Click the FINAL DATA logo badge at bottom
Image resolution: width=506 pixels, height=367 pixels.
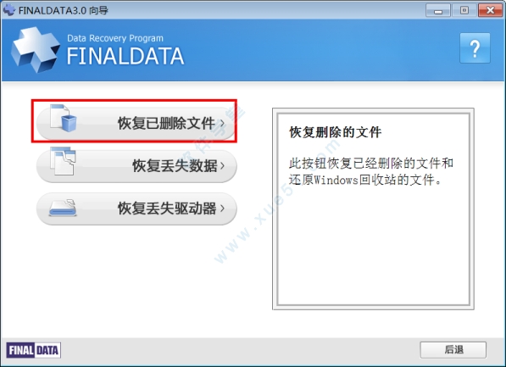click(x=34, y=350)
